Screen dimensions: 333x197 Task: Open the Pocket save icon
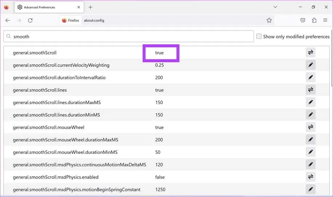tap(303, 20)
